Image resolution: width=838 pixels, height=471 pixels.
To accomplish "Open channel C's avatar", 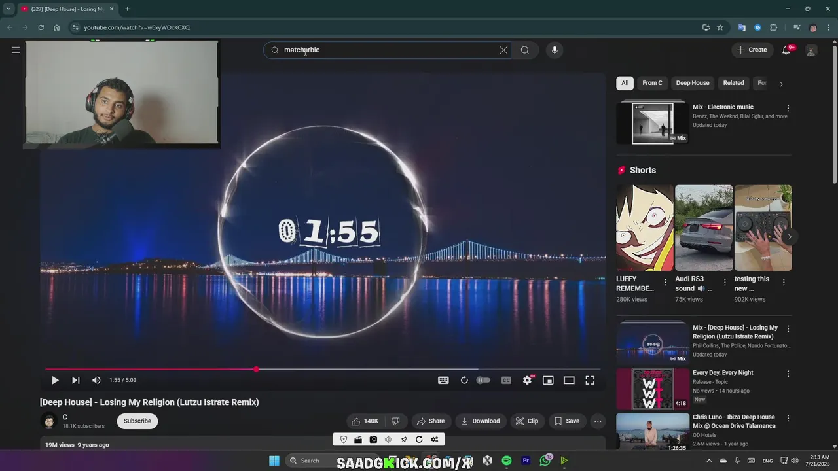I will (49, 421).
